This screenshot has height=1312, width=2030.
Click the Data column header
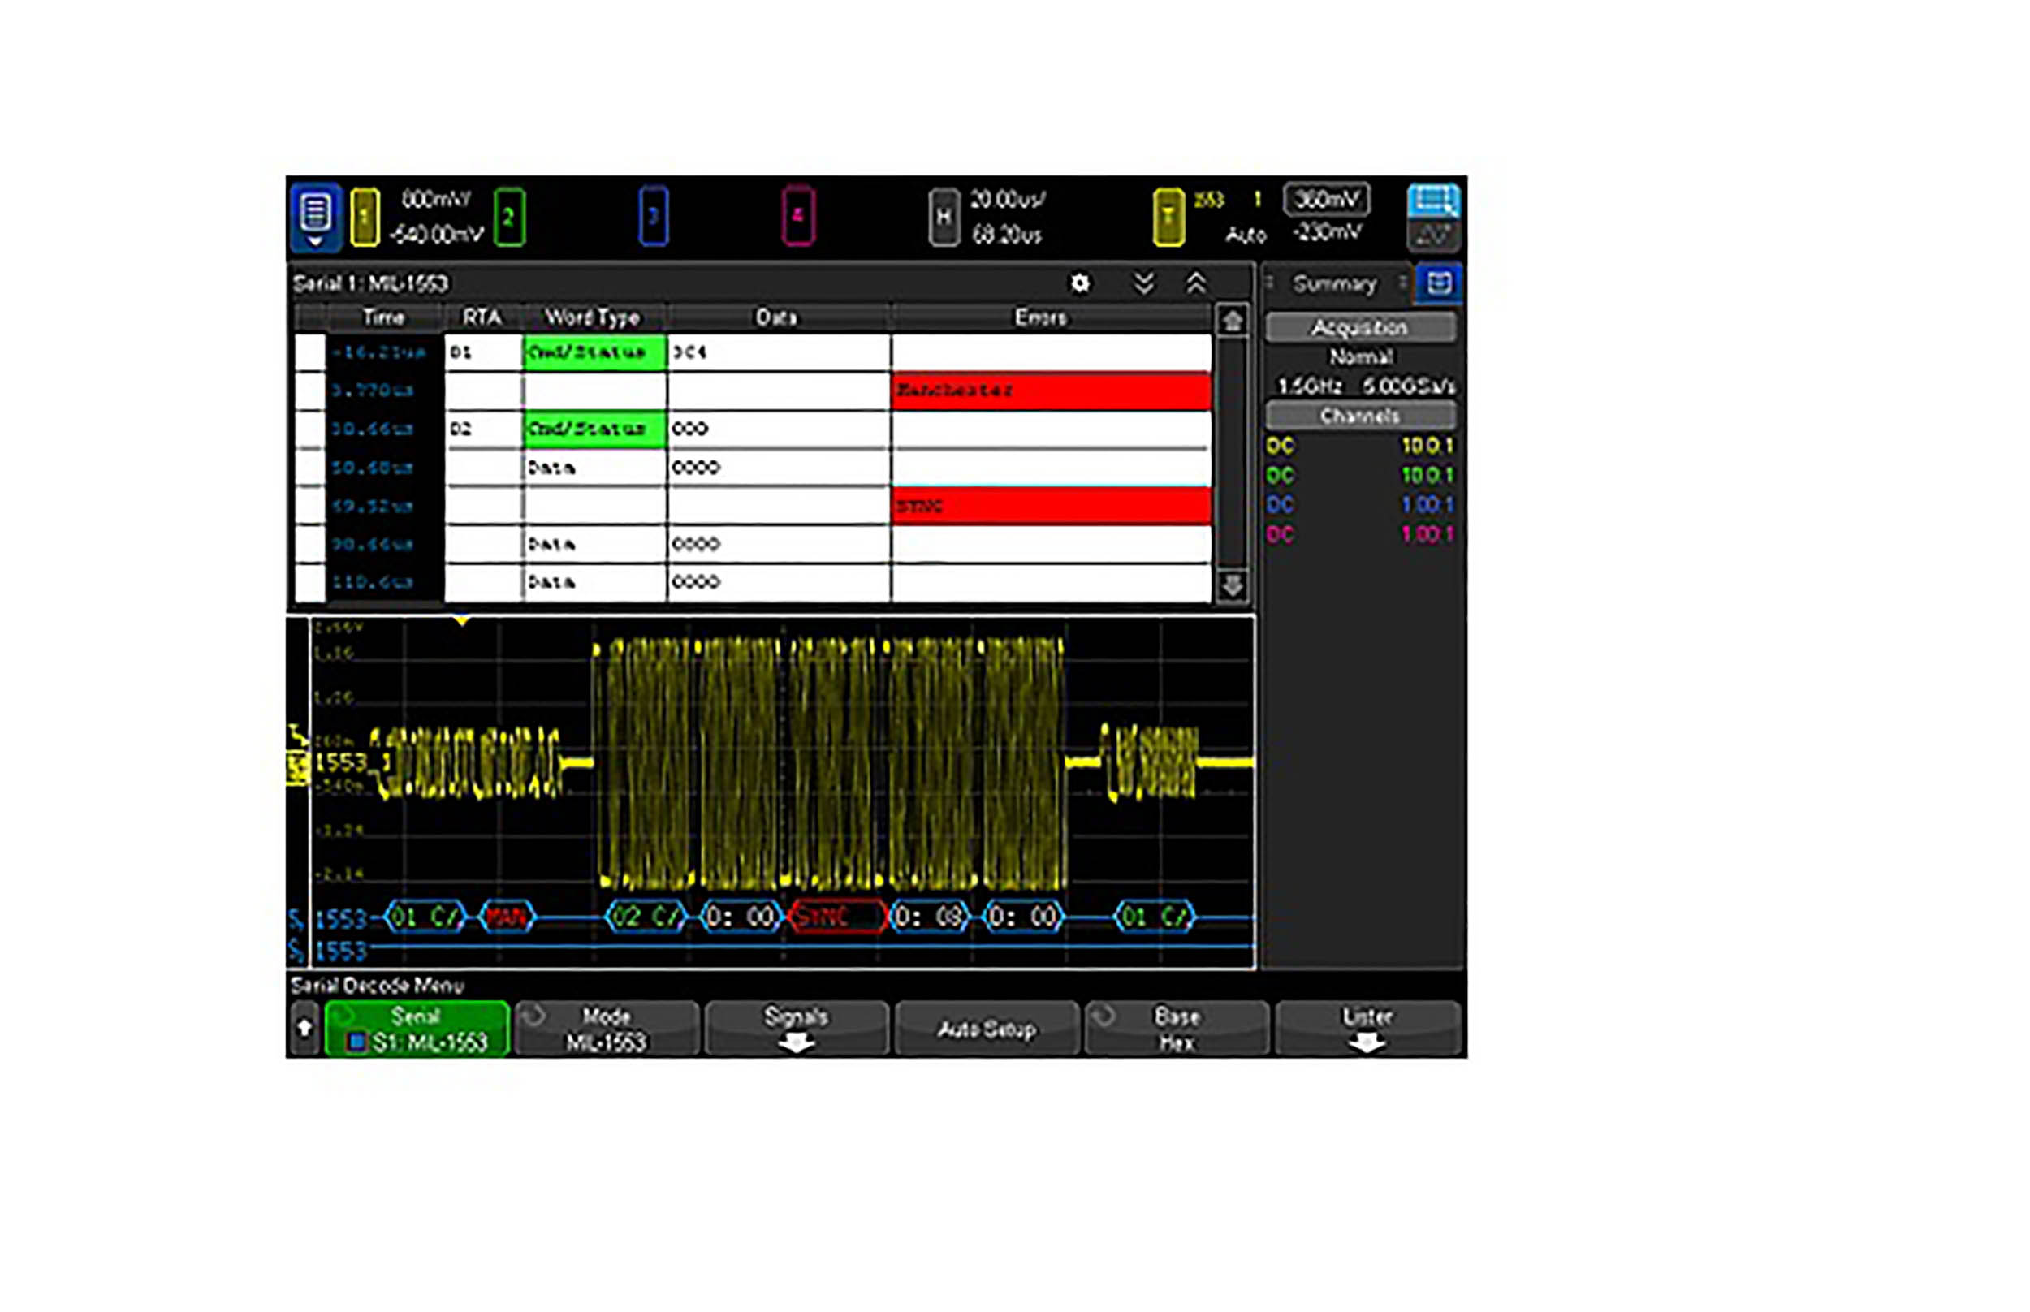click(777, 317)
